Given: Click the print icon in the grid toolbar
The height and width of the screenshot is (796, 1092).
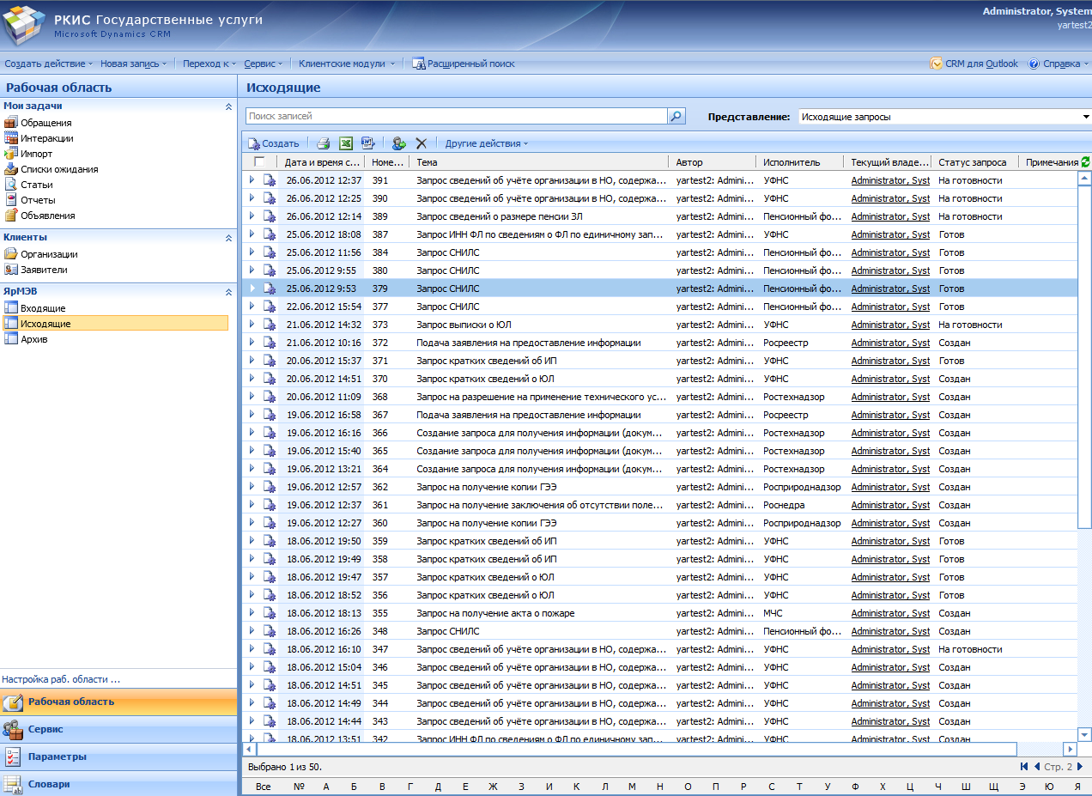Looking at the screenshot, I should pyautogui.click(x=323, y=143).
